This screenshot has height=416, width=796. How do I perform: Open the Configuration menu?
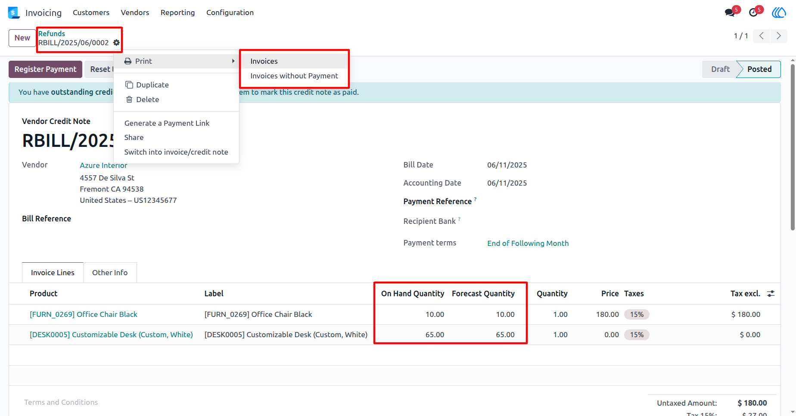tap(230, 12)
